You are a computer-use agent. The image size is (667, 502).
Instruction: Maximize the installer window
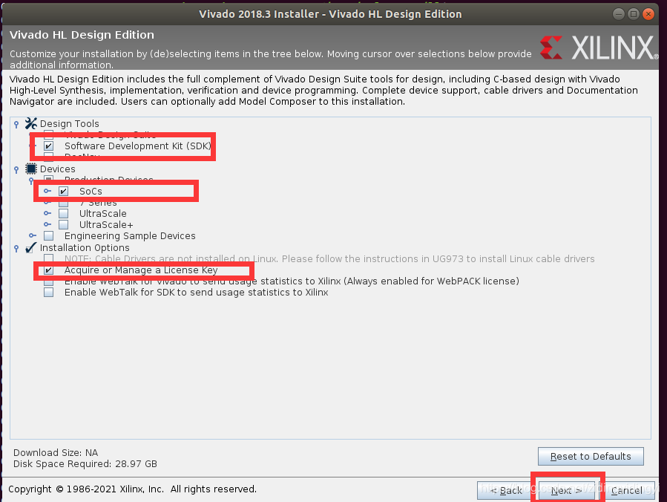[x=634, y=14]
